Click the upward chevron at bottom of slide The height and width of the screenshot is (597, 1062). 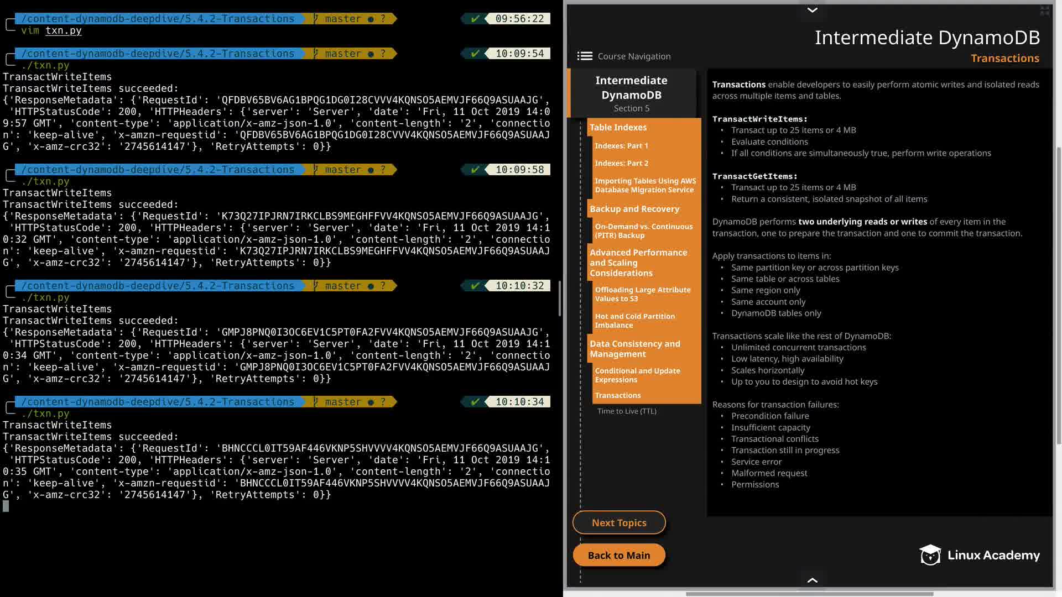(812, 580)
